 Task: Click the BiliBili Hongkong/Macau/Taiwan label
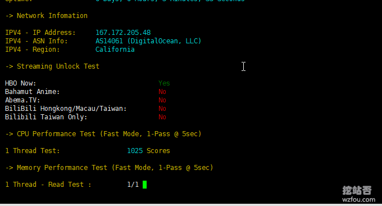point(66,109)
